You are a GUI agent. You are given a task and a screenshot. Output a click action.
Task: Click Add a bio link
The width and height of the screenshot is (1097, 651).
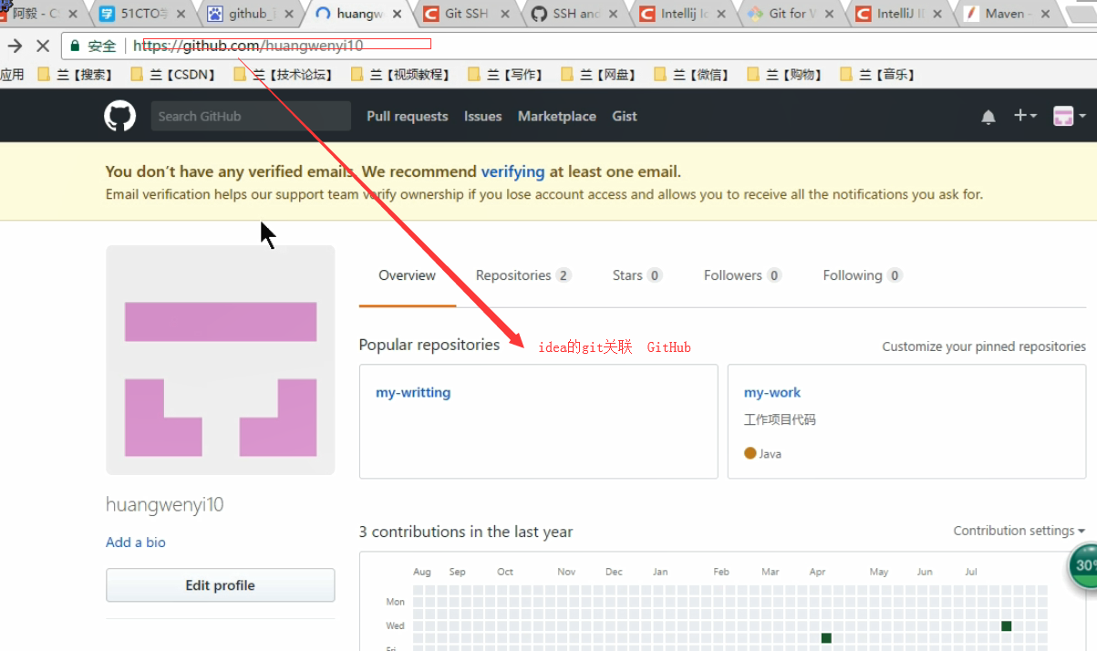click(136, 542)
